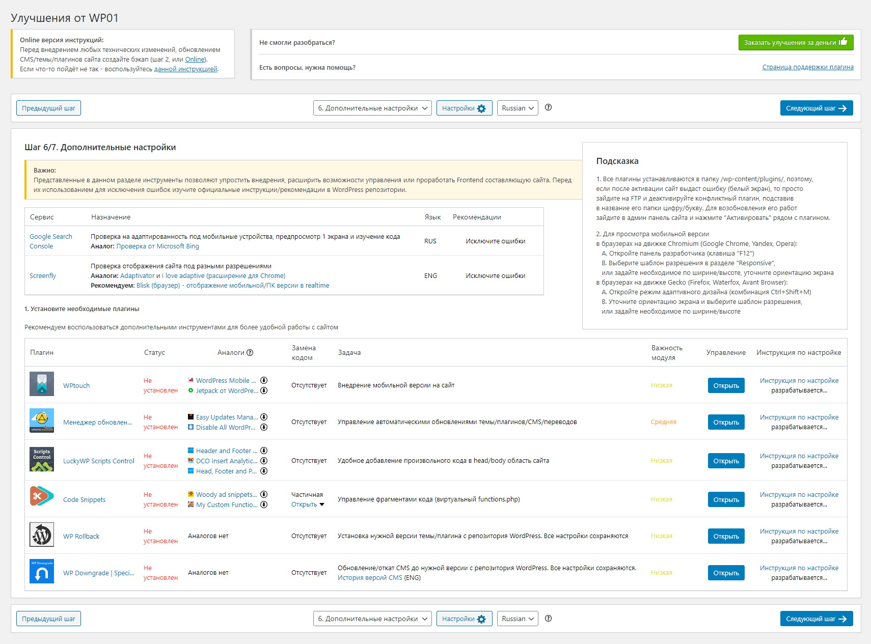This screenshot has width=871, height=644.
Task: Click the help icon beside bottom Russian dropdown
Action: click(x=548, y=619)
